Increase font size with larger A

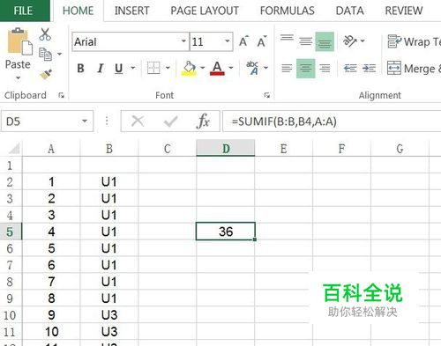click(243, 41)
